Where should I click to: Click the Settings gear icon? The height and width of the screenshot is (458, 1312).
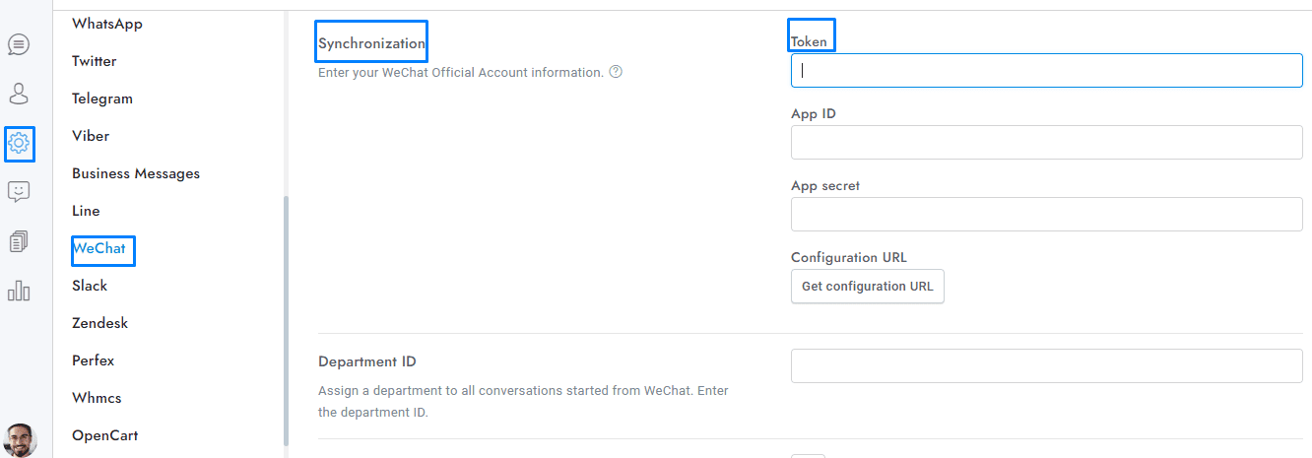(x=19, y=144)
